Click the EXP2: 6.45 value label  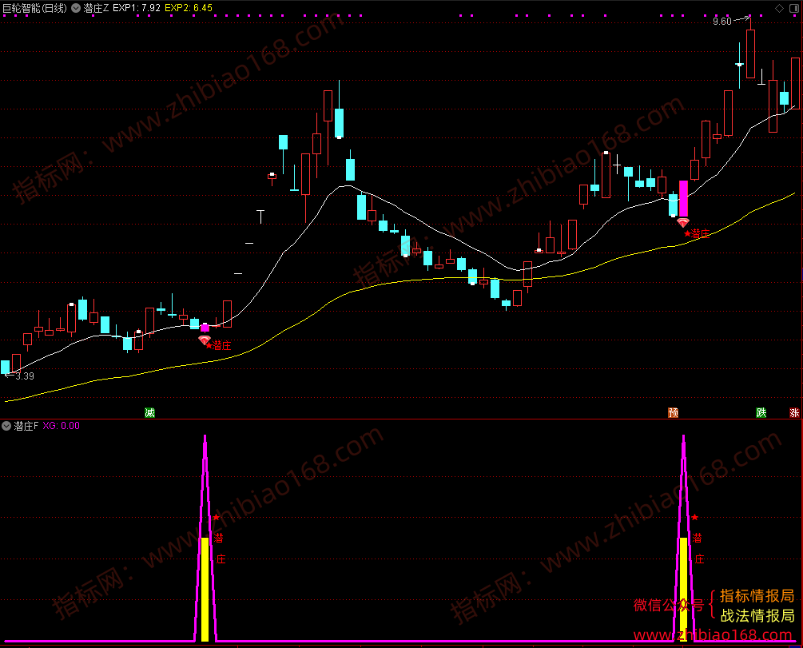pos(189,8)
